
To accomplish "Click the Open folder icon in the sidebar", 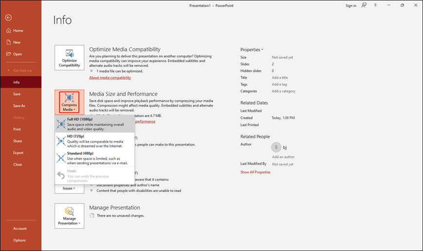I will pos(9,54).
